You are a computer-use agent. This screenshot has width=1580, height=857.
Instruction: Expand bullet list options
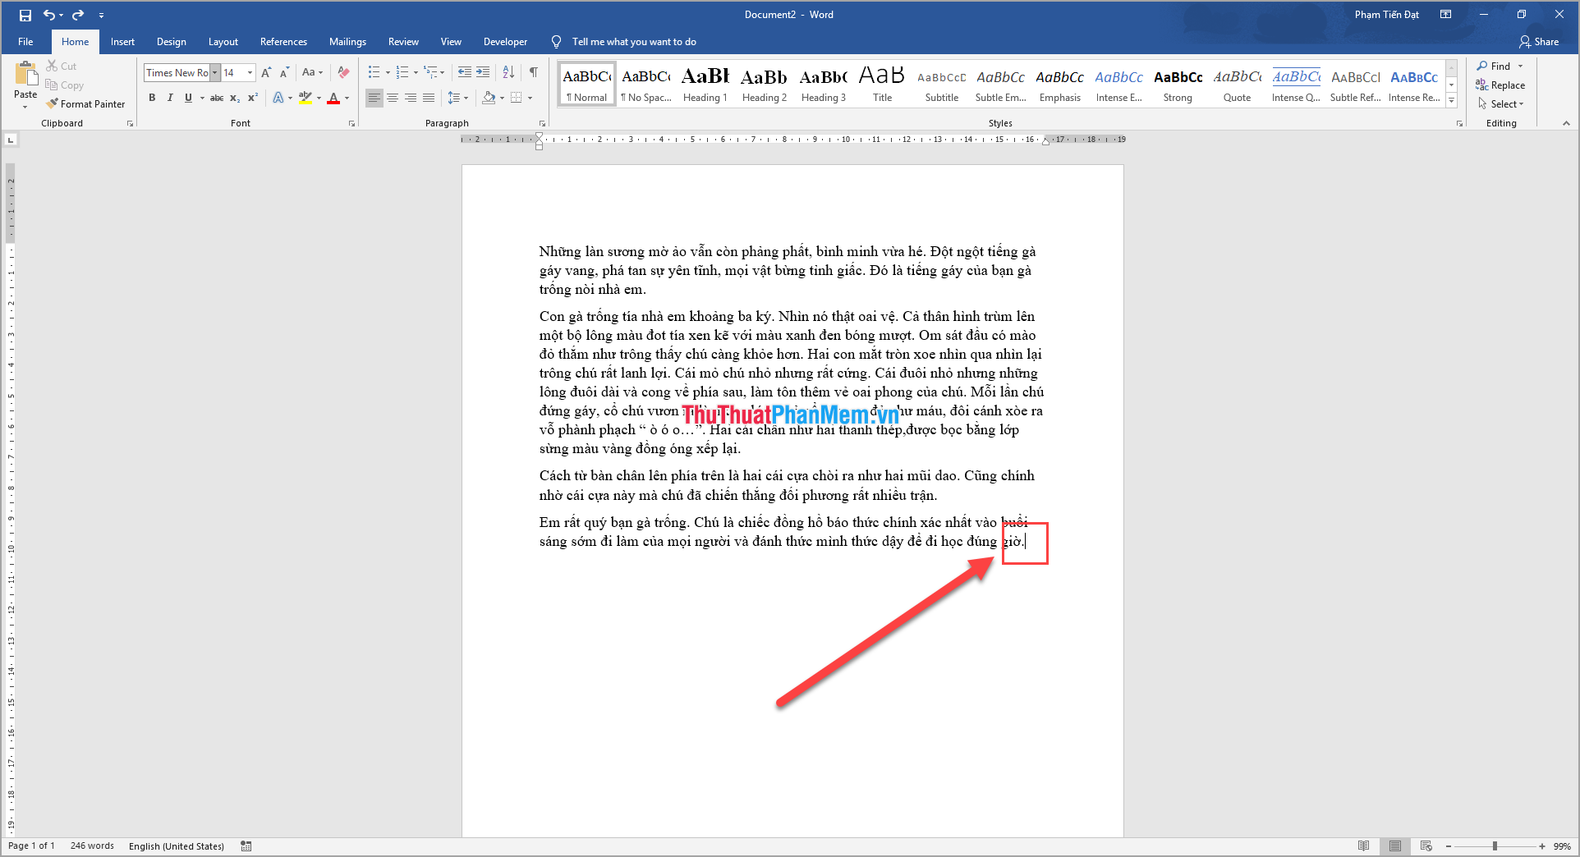click(388, 72)
